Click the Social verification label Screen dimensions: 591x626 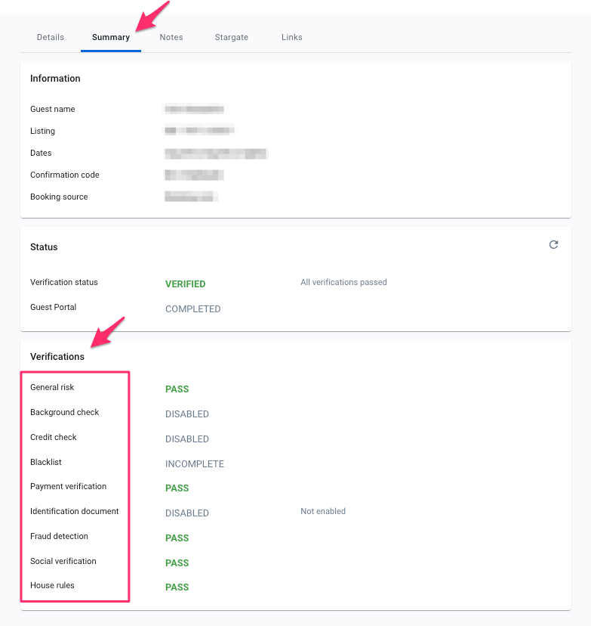pyautogui.click(x=63, y=561)
